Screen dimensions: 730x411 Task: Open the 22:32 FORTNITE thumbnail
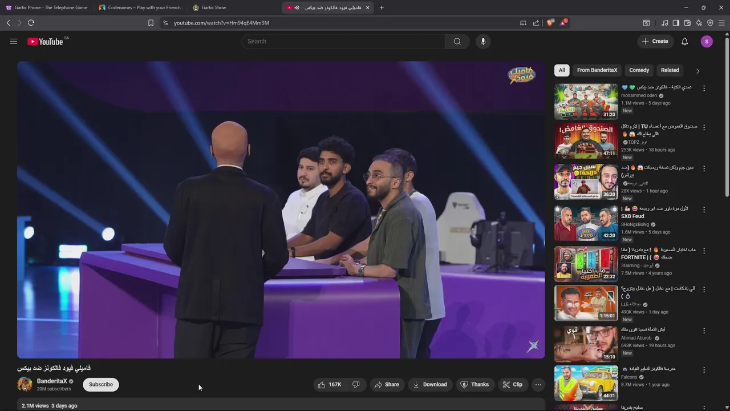pyautogui.click(x=586, y=264)
